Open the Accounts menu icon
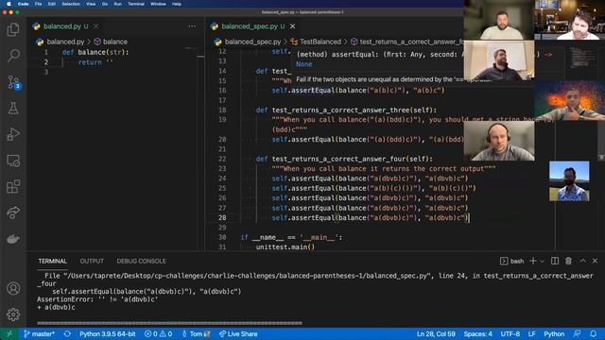 [13, 288]
